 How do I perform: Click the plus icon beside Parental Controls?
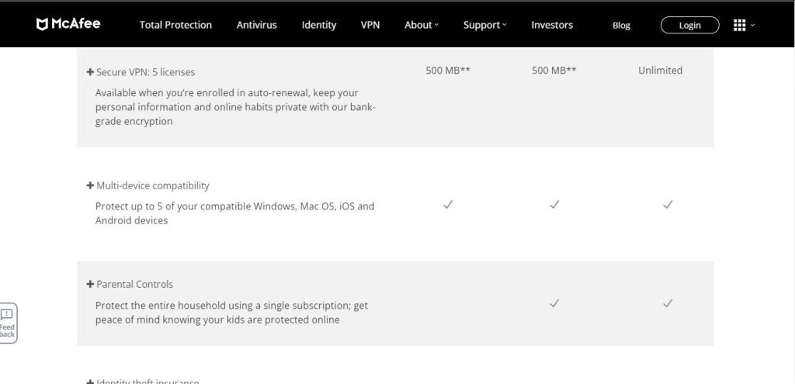tap(90, 285)
